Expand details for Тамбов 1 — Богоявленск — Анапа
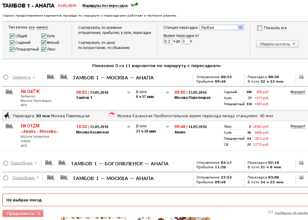The height and width of the screenshot is (220, 308). (21, 163)
